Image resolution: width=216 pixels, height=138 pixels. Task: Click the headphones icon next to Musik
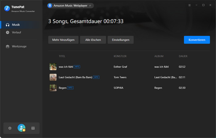pyautogui.click(x=8, y=25)
